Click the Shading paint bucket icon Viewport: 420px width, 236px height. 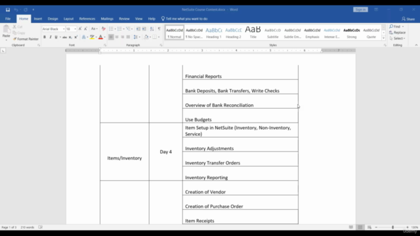(146, 37)
